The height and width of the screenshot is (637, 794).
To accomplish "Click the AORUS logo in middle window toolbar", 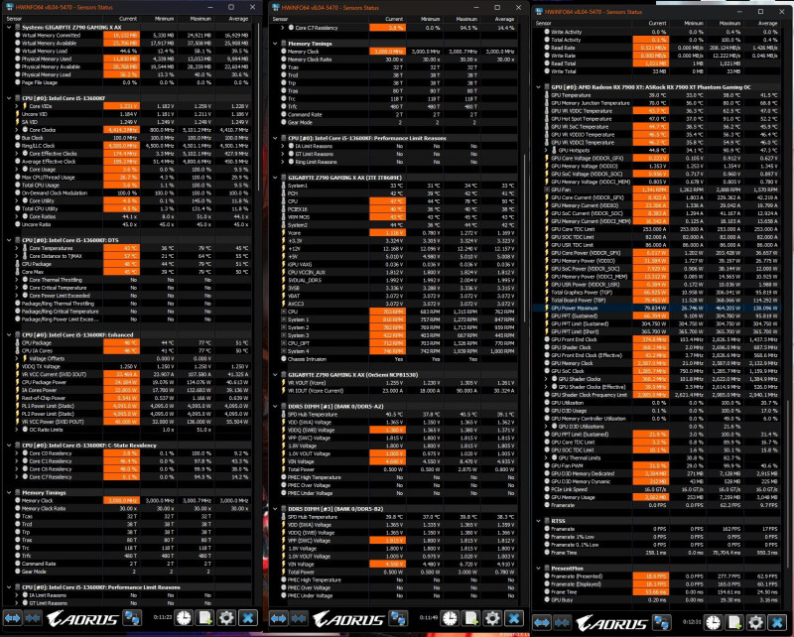I will pos(348,619).
